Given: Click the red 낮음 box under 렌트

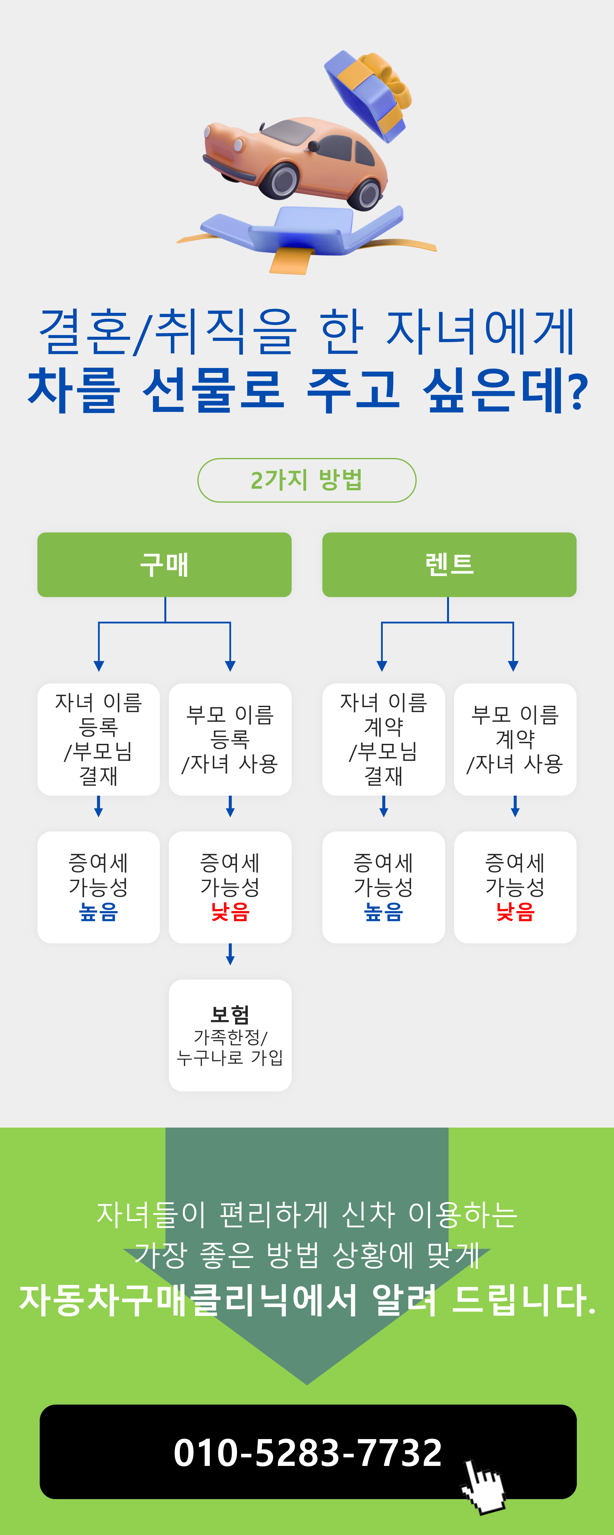Looking at the screenshot, I should [515, 887].
